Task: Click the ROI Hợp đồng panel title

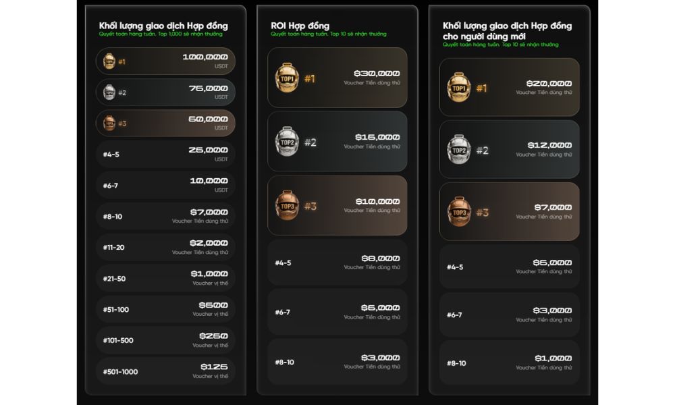Action: pos(300,26)
